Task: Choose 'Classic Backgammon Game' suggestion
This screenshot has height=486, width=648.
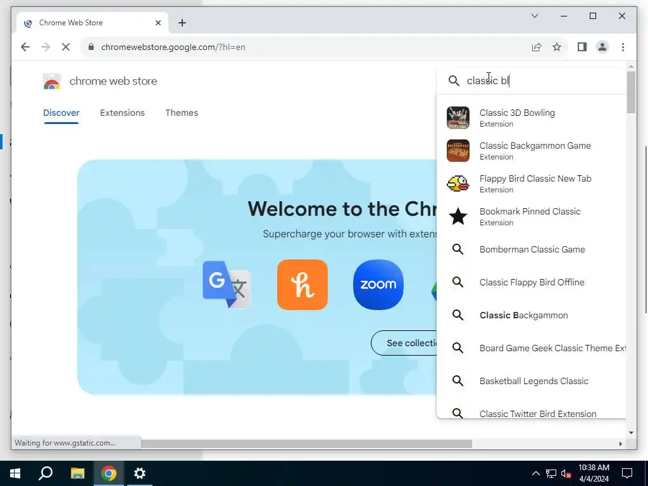Action: click(x=532, y=151)
